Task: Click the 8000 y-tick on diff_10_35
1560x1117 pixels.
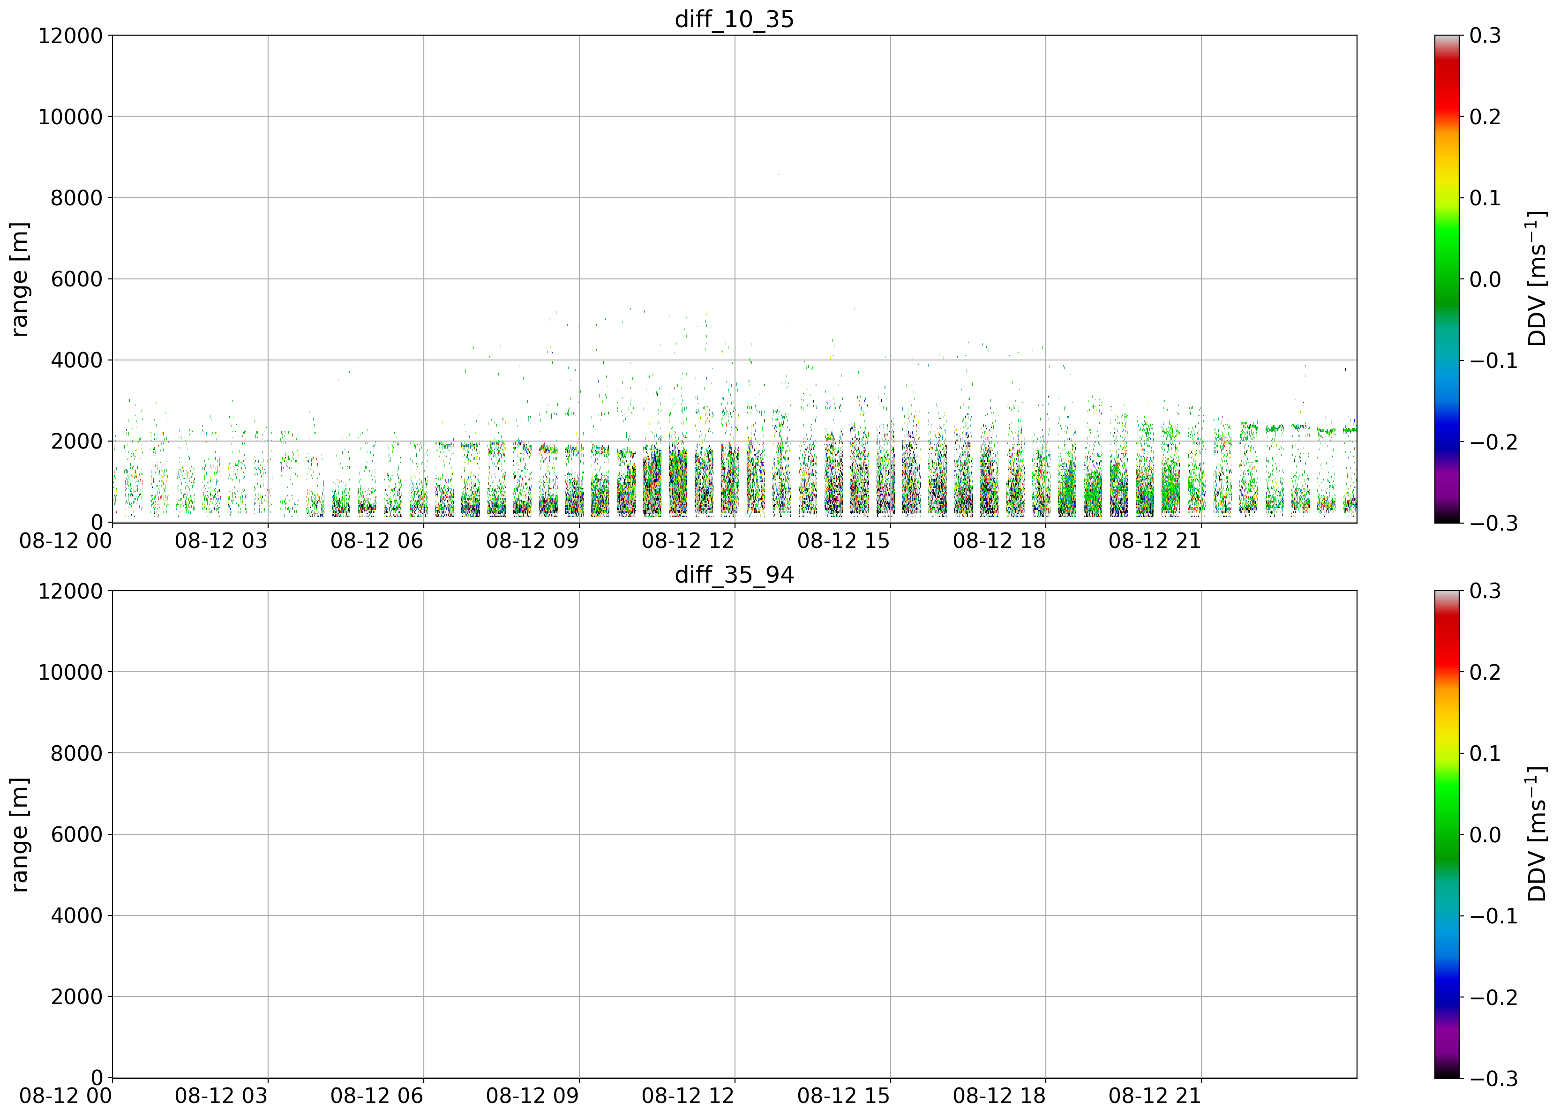Action: click(76, 198)
